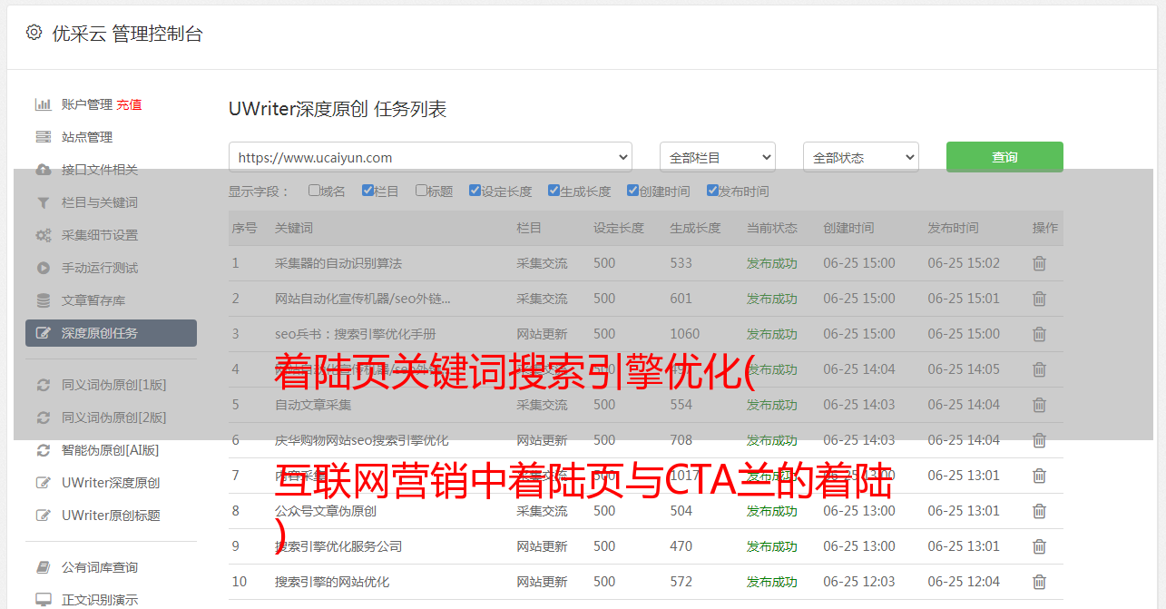Uncheck the 栏目 display field checkbox
The height and width of the screenshot is (609, 1166).
click(x=367, y=191)
